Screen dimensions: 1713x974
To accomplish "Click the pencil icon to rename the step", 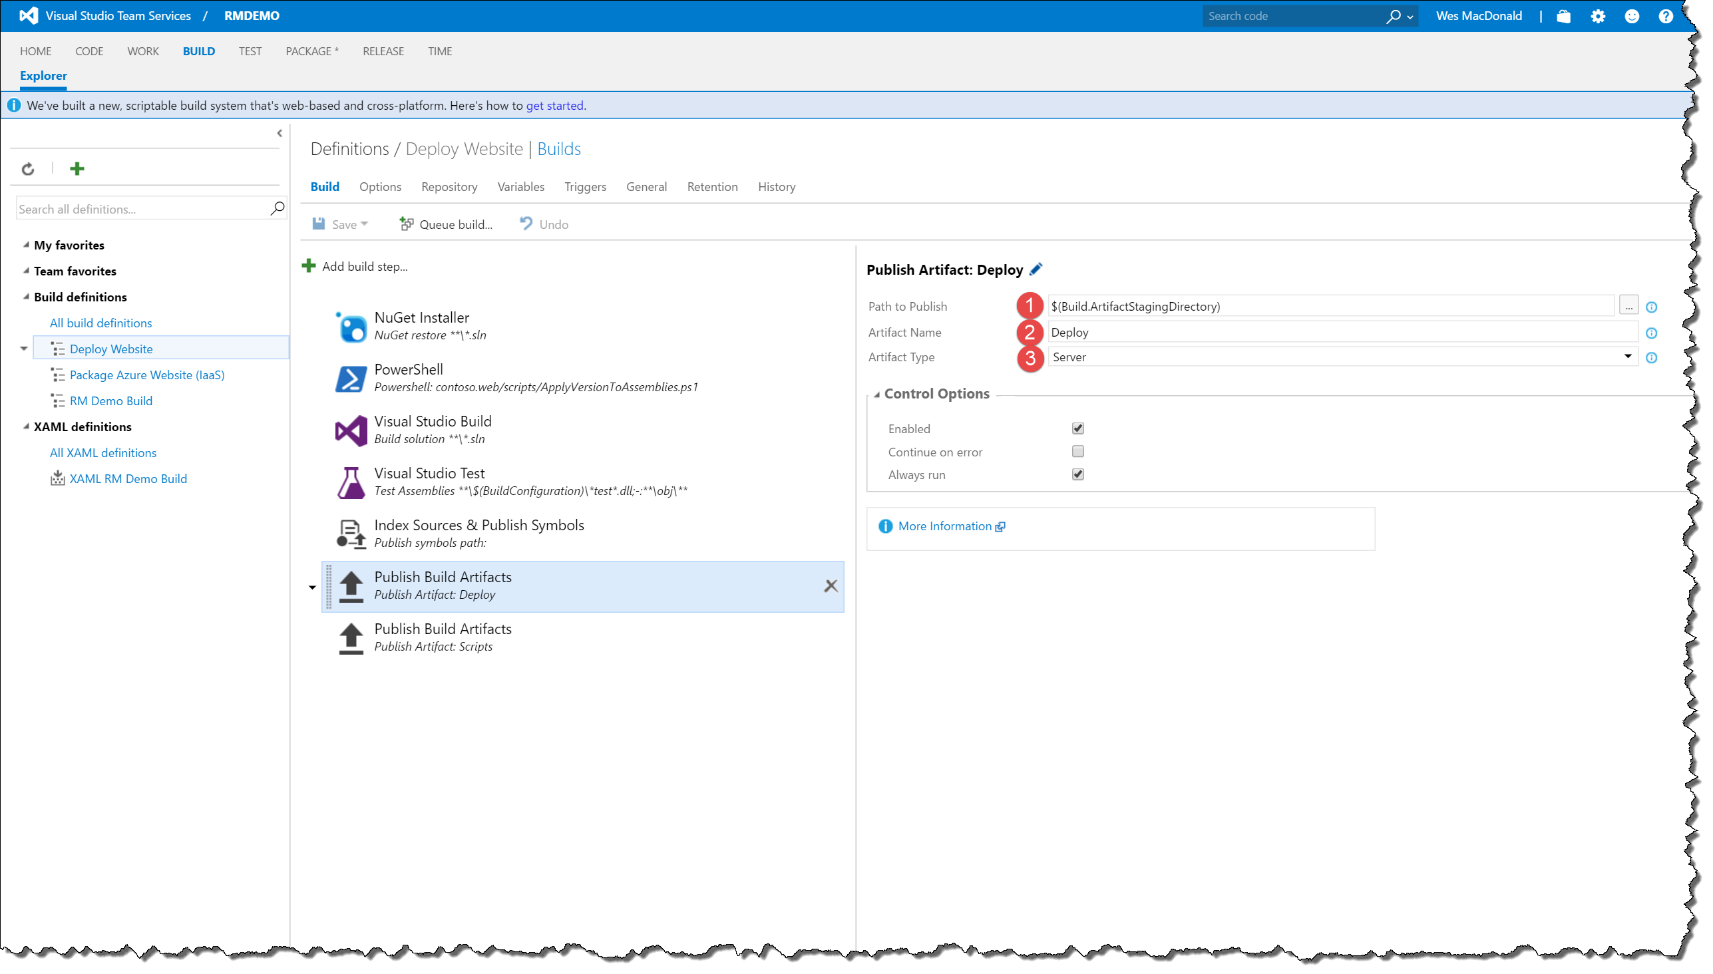I will pos(1036,269).
